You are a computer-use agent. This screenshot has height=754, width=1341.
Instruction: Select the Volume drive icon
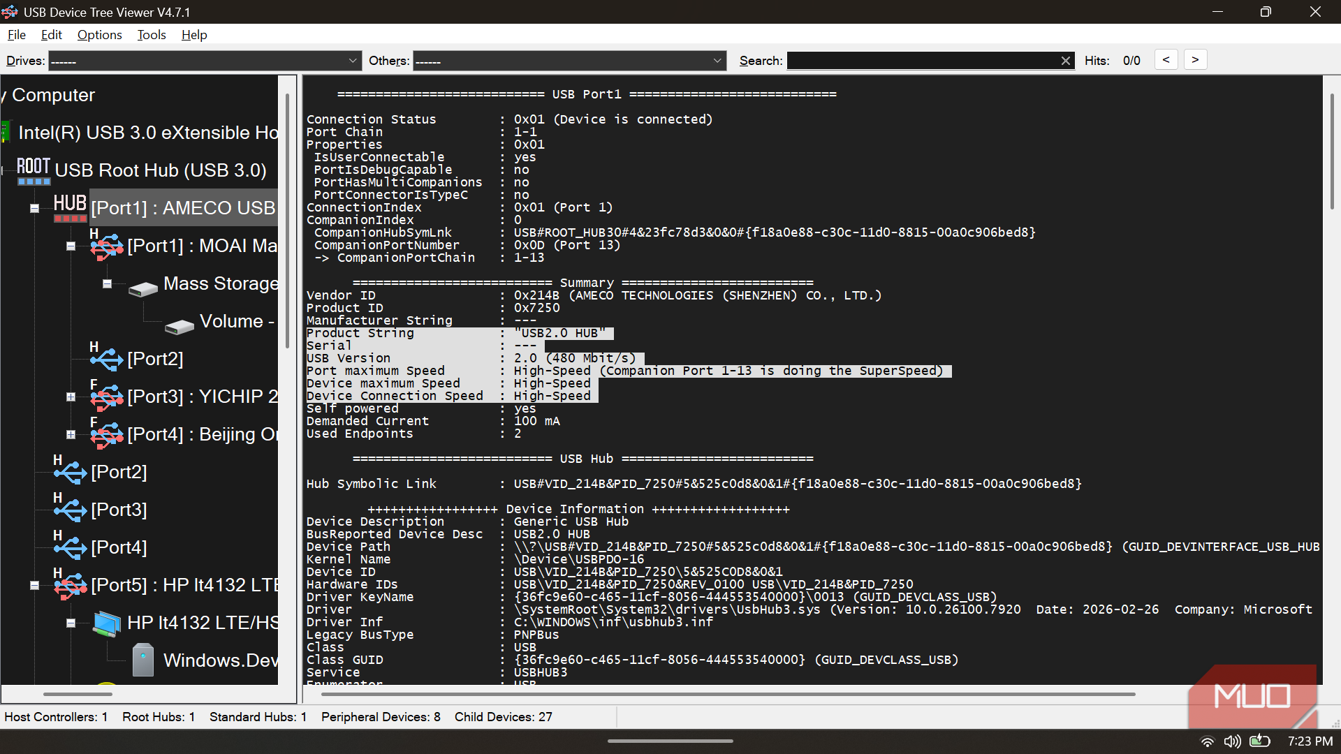pyautogui.click(x=179, y=325)
